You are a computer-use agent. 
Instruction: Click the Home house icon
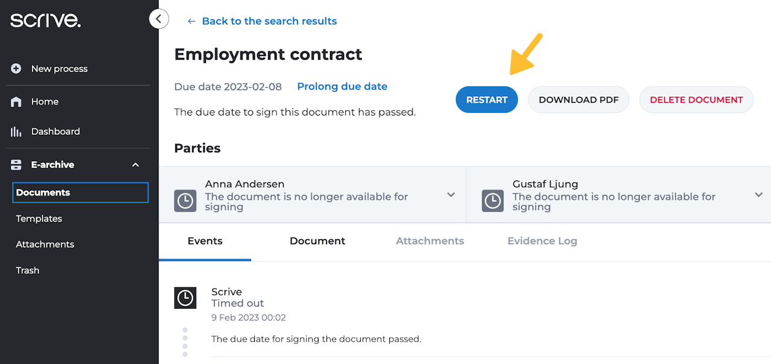coord(16,102)
